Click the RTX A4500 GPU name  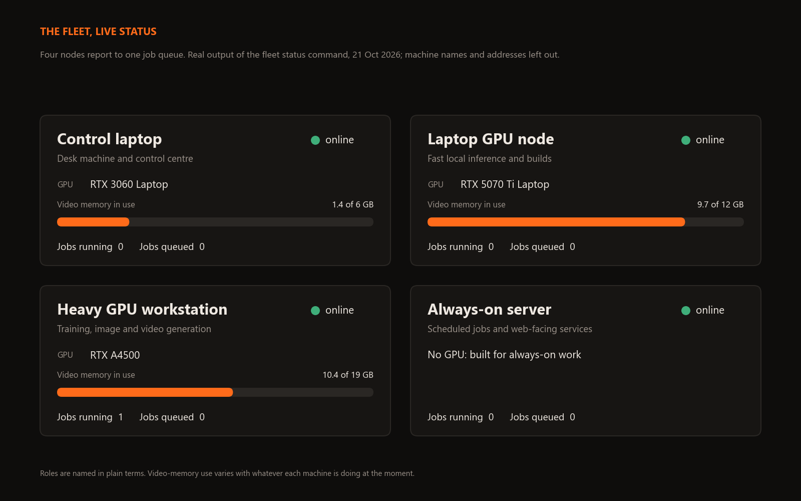[115, 355]
